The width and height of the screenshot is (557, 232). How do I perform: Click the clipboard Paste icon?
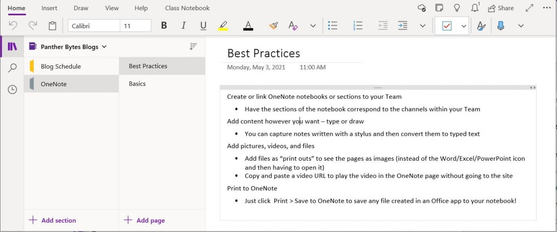(52, 26)
